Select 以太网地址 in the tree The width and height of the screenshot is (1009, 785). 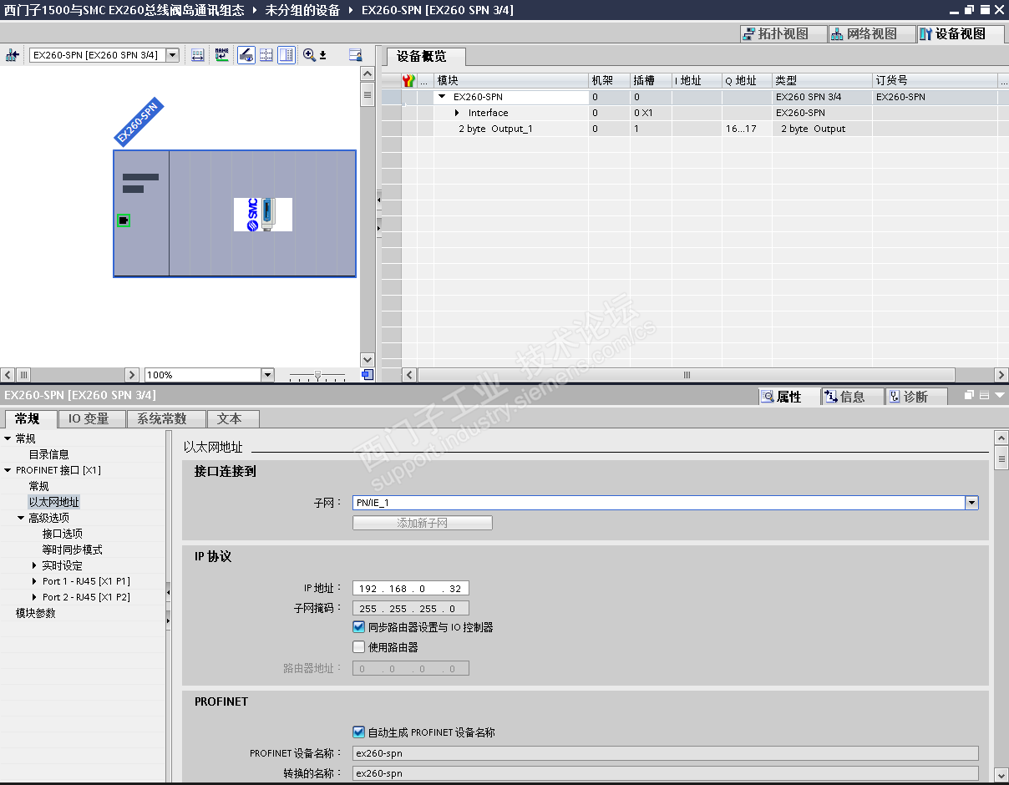(54, 502)
